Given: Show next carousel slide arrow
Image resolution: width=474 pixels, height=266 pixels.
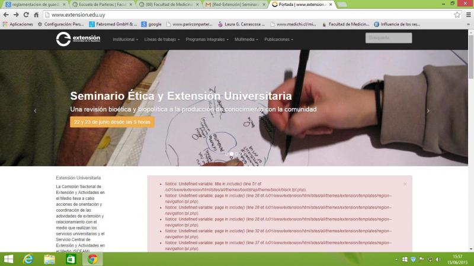Looking at the screenshot, I should 428,111.
